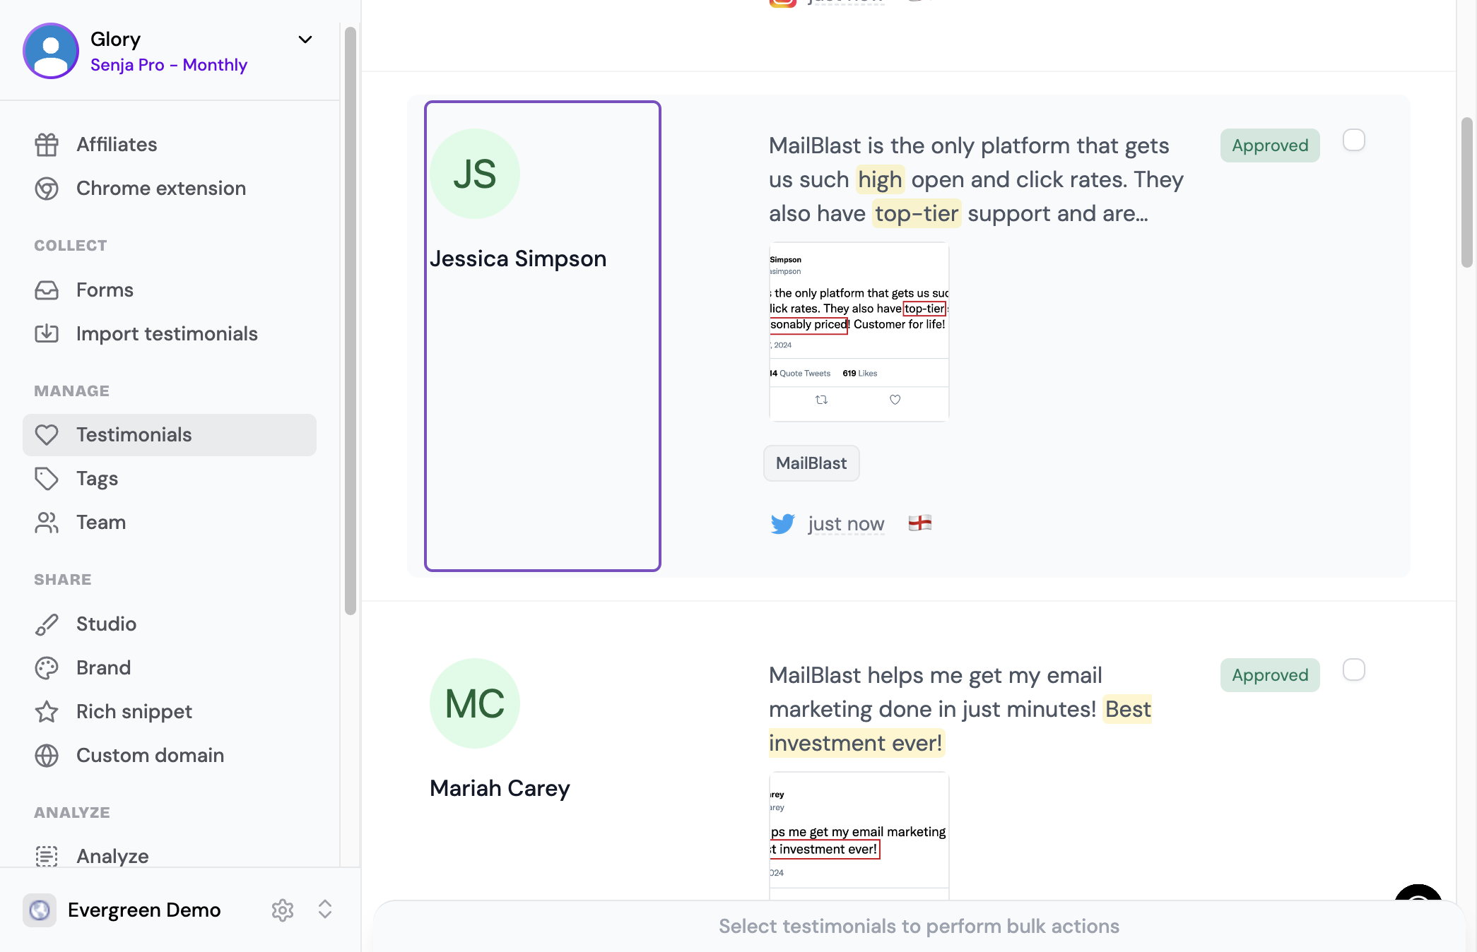
Task: Click Jessica Simpson's JS avatar
Action: point(475,174)
